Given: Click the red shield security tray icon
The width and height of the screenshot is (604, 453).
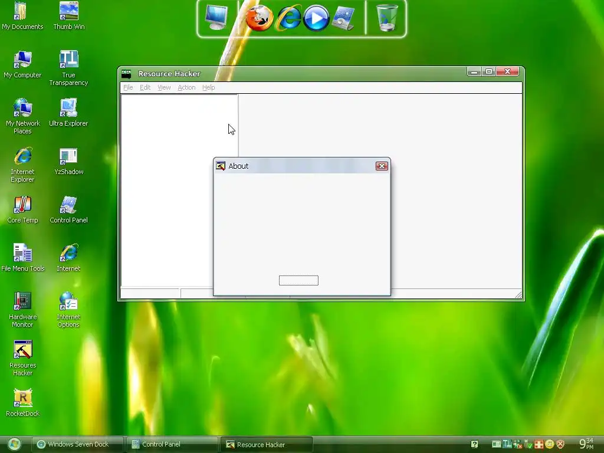Looking at the screenshot, I should [560, 444].
